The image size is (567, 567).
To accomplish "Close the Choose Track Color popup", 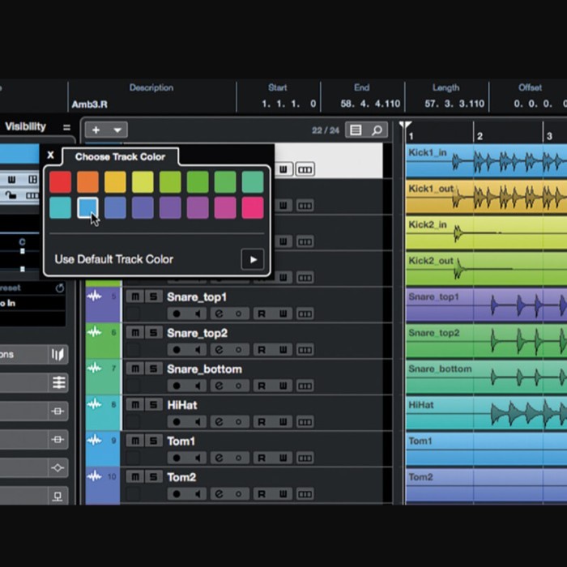I will [51, 155].
